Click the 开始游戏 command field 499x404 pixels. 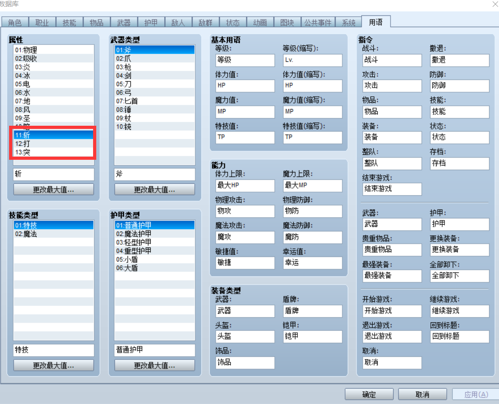[x=392, y=311]
